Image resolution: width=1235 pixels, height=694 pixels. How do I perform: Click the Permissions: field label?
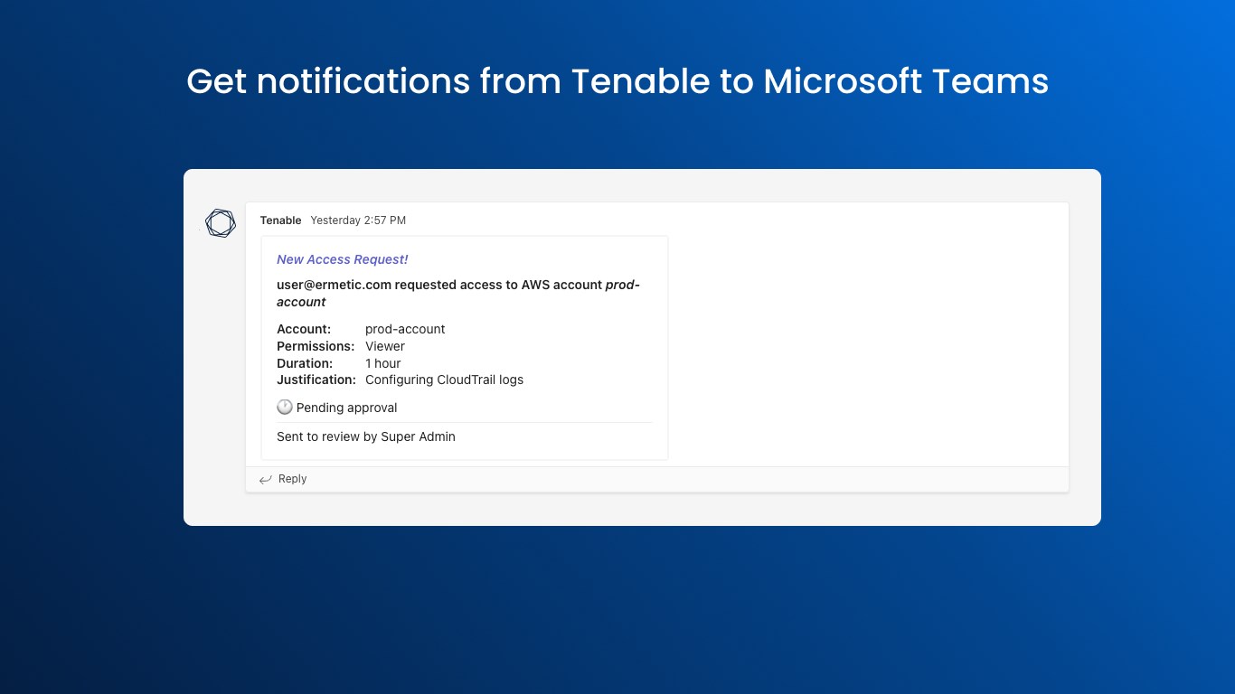click(x=316, y=346)
